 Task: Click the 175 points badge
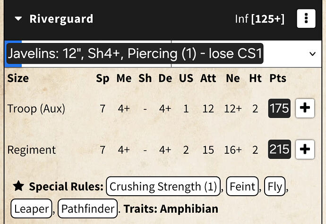[x=279, y=108]
